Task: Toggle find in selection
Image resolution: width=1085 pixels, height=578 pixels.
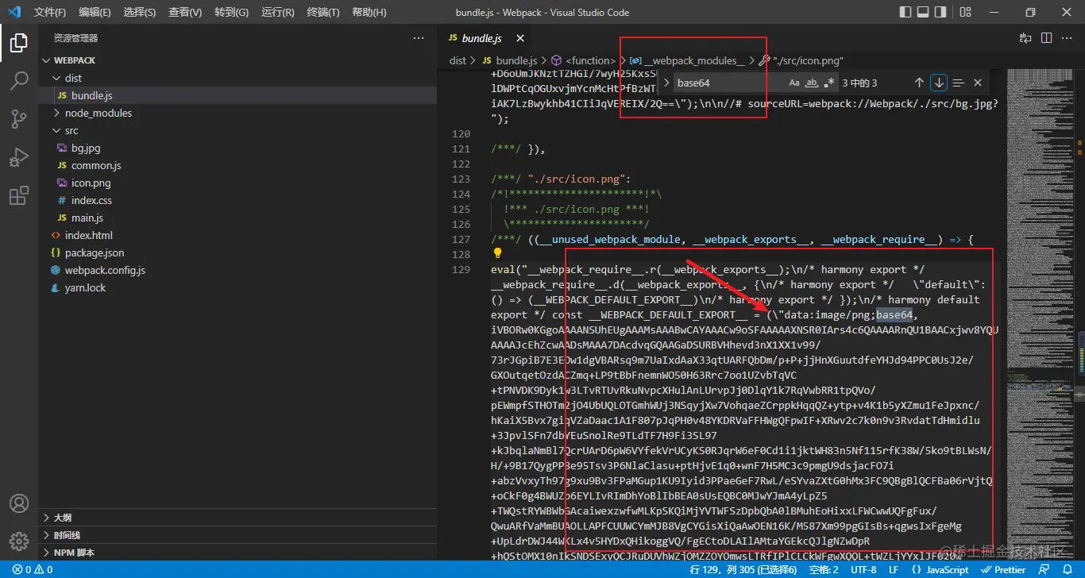Action: [958, 83]
